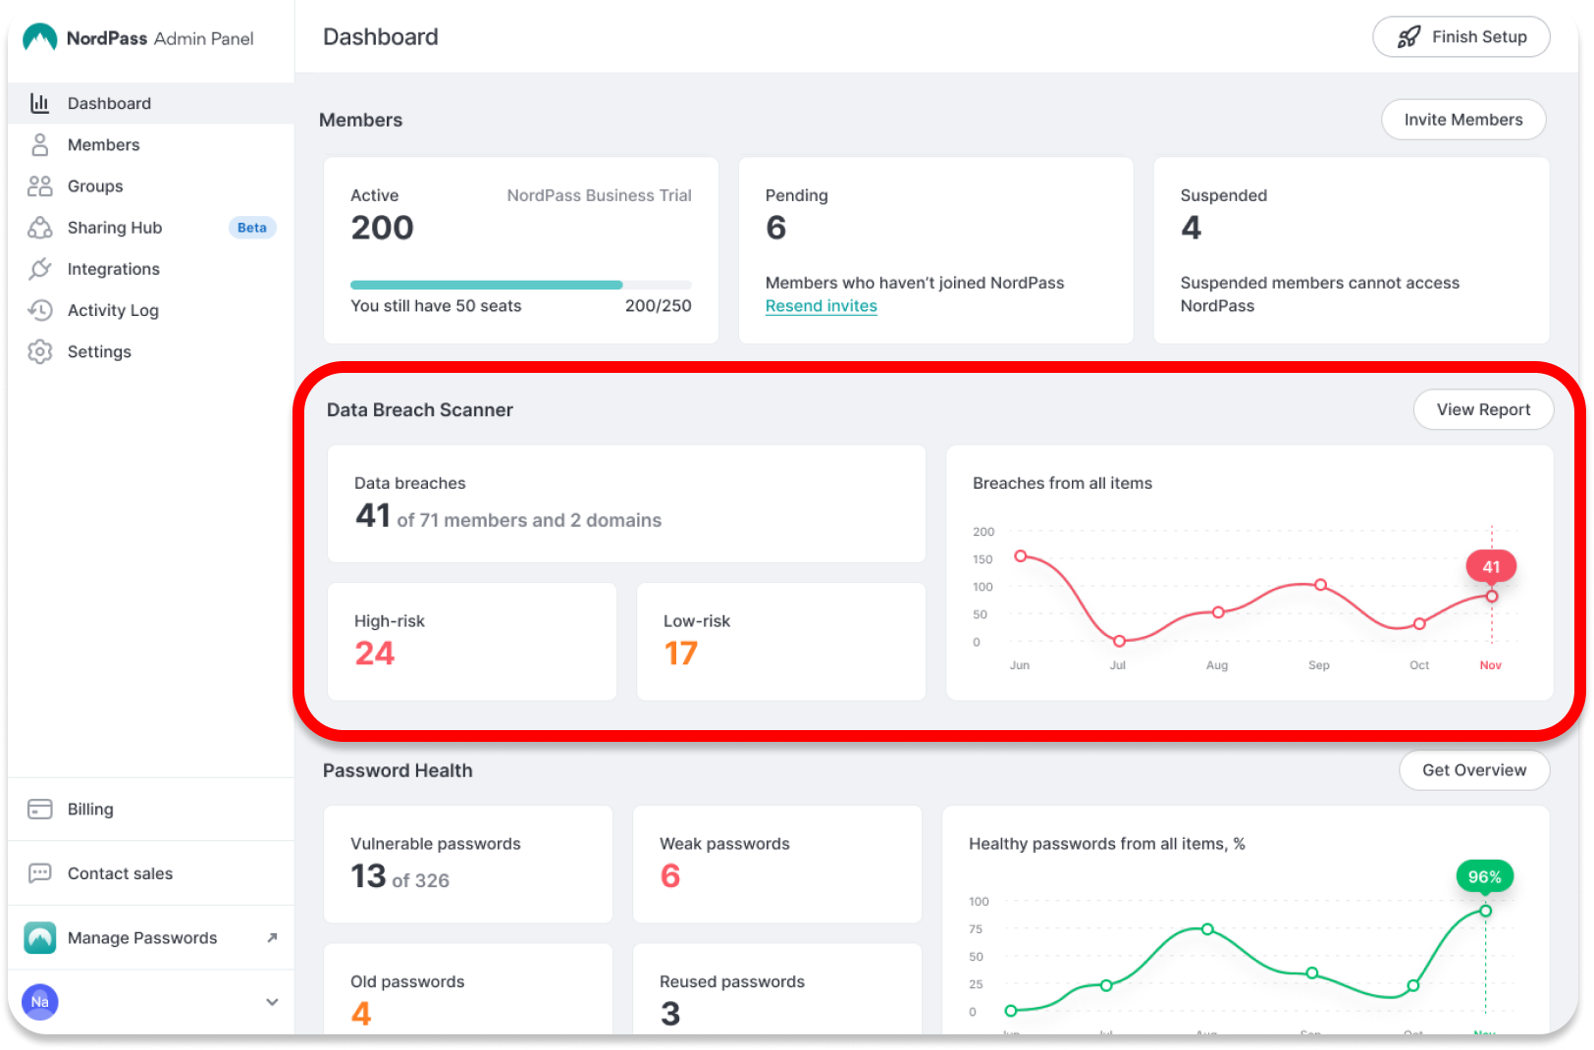Select the Pending members count 6
1594x1050 pixels.
click(776, 228)
